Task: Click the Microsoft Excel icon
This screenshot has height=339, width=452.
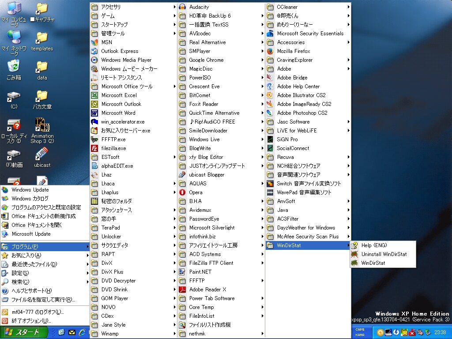Action: [x=94, y=95]
